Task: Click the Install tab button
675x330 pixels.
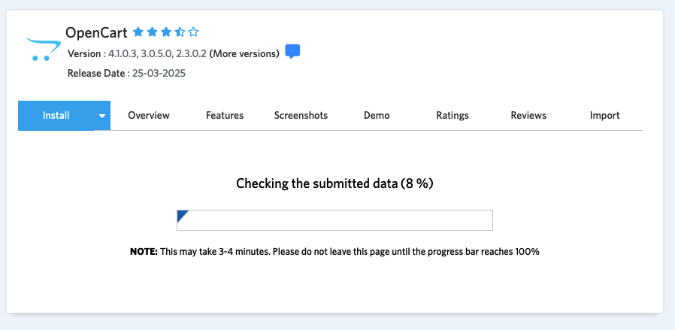Action: tap(56, 115)
